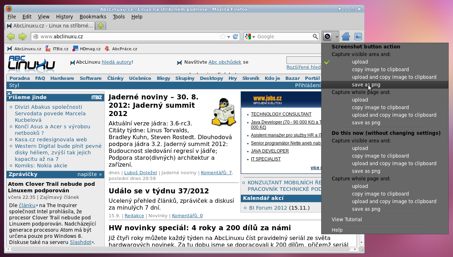Image resolution: width=453 pixels, height=257 pixels.
Task: Click 'TECHNOLOGY CONSULTANT' job link
Action: click(x=281, y=114)
